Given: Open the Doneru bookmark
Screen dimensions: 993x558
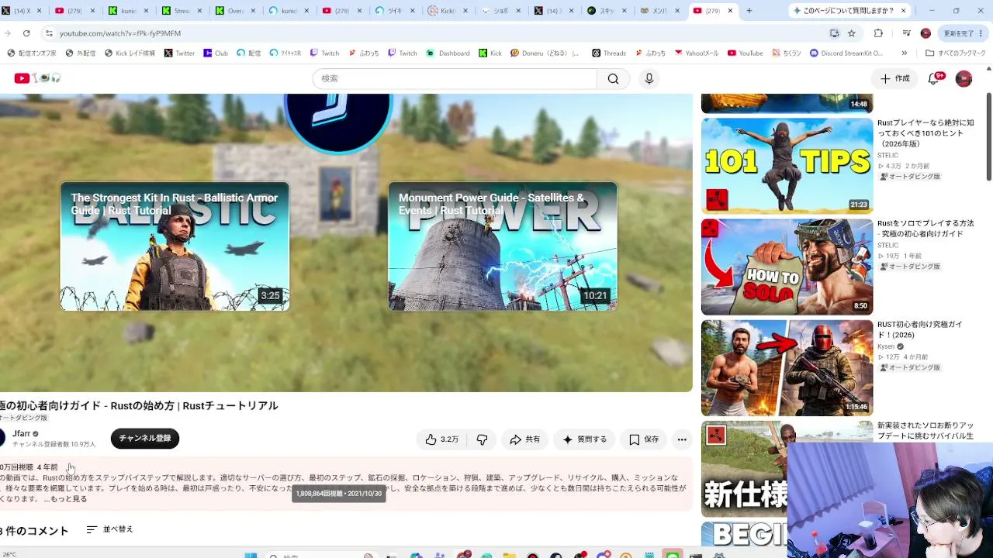Looking at the screenshot, I should pos(545,53).
